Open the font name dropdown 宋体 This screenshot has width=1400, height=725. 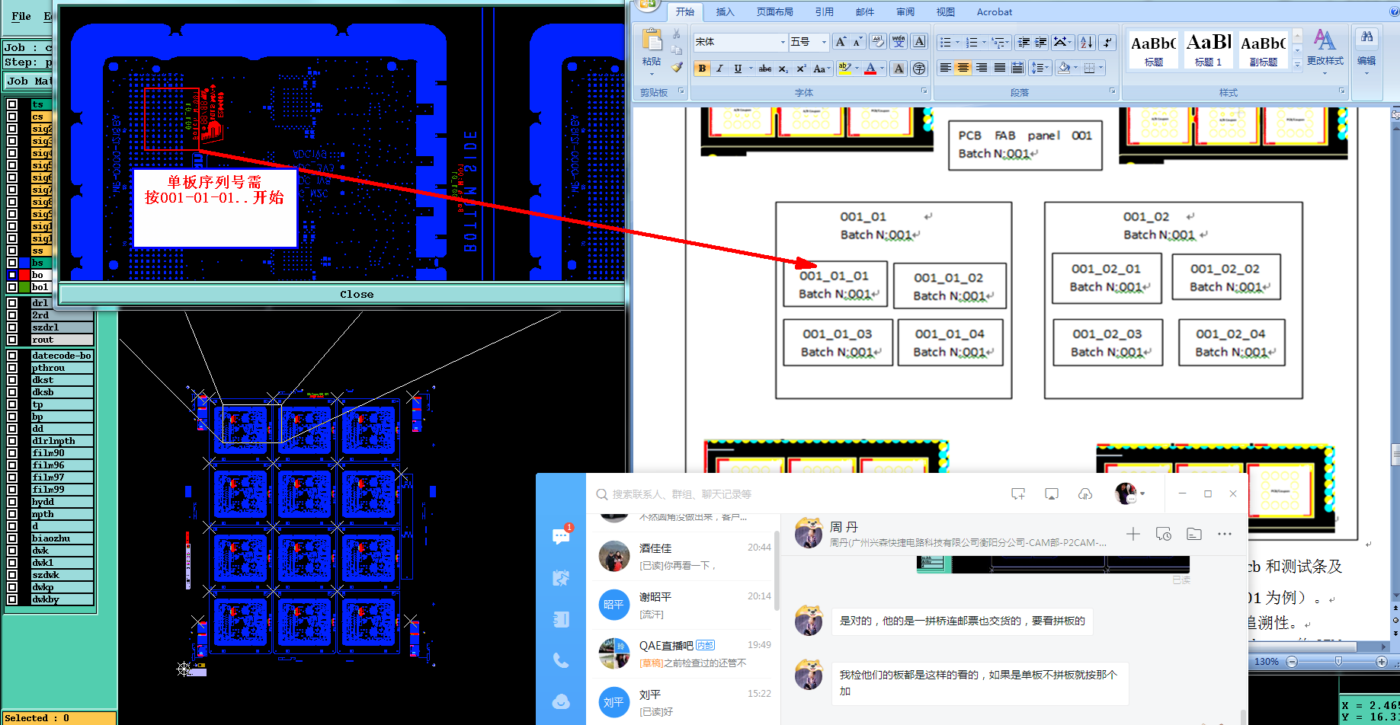[x=783, y=42]
